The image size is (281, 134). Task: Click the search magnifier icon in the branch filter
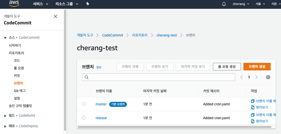[x=86, y=77]
